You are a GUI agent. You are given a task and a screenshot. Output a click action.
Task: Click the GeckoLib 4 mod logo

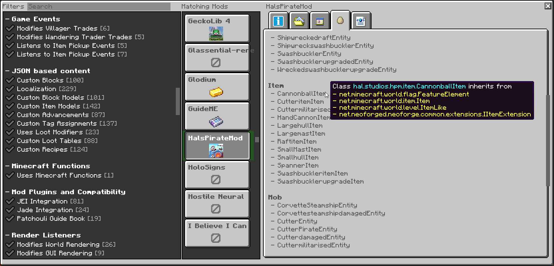click(x=216, y=34)
